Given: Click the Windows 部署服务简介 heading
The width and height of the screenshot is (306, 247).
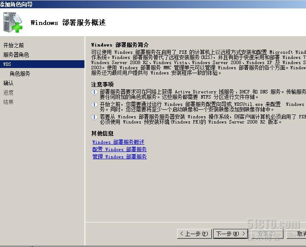Looking at the screenshot, I should tap(120, 45).
